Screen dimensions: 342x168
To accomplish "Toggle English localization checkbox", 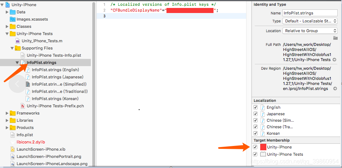I will pyautogui.click(x=256, y=107).
